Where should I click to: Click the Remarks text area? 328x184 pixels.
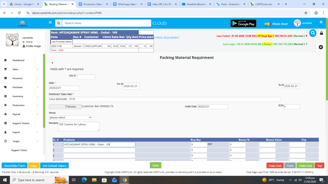click(x=79, y=126)
